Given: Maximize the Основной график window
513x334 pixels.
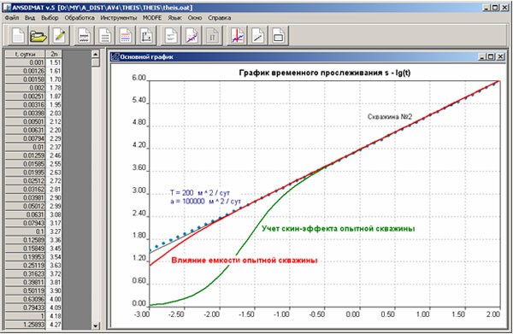Looking at the screenshot, I should click(x=491, y=56).
